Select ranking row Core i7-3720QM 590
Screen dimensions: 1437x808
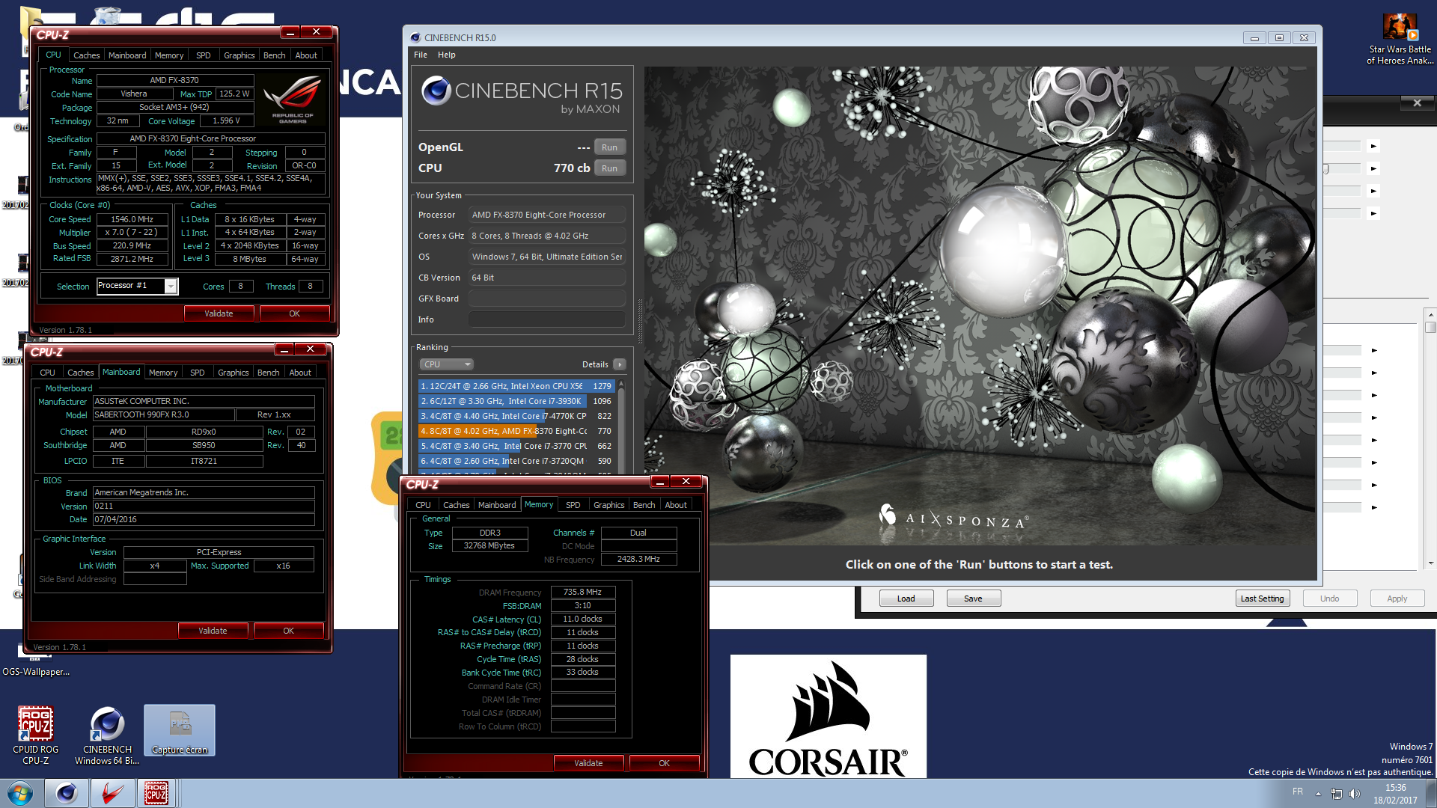pyautogui.click(x=516, y=461)
